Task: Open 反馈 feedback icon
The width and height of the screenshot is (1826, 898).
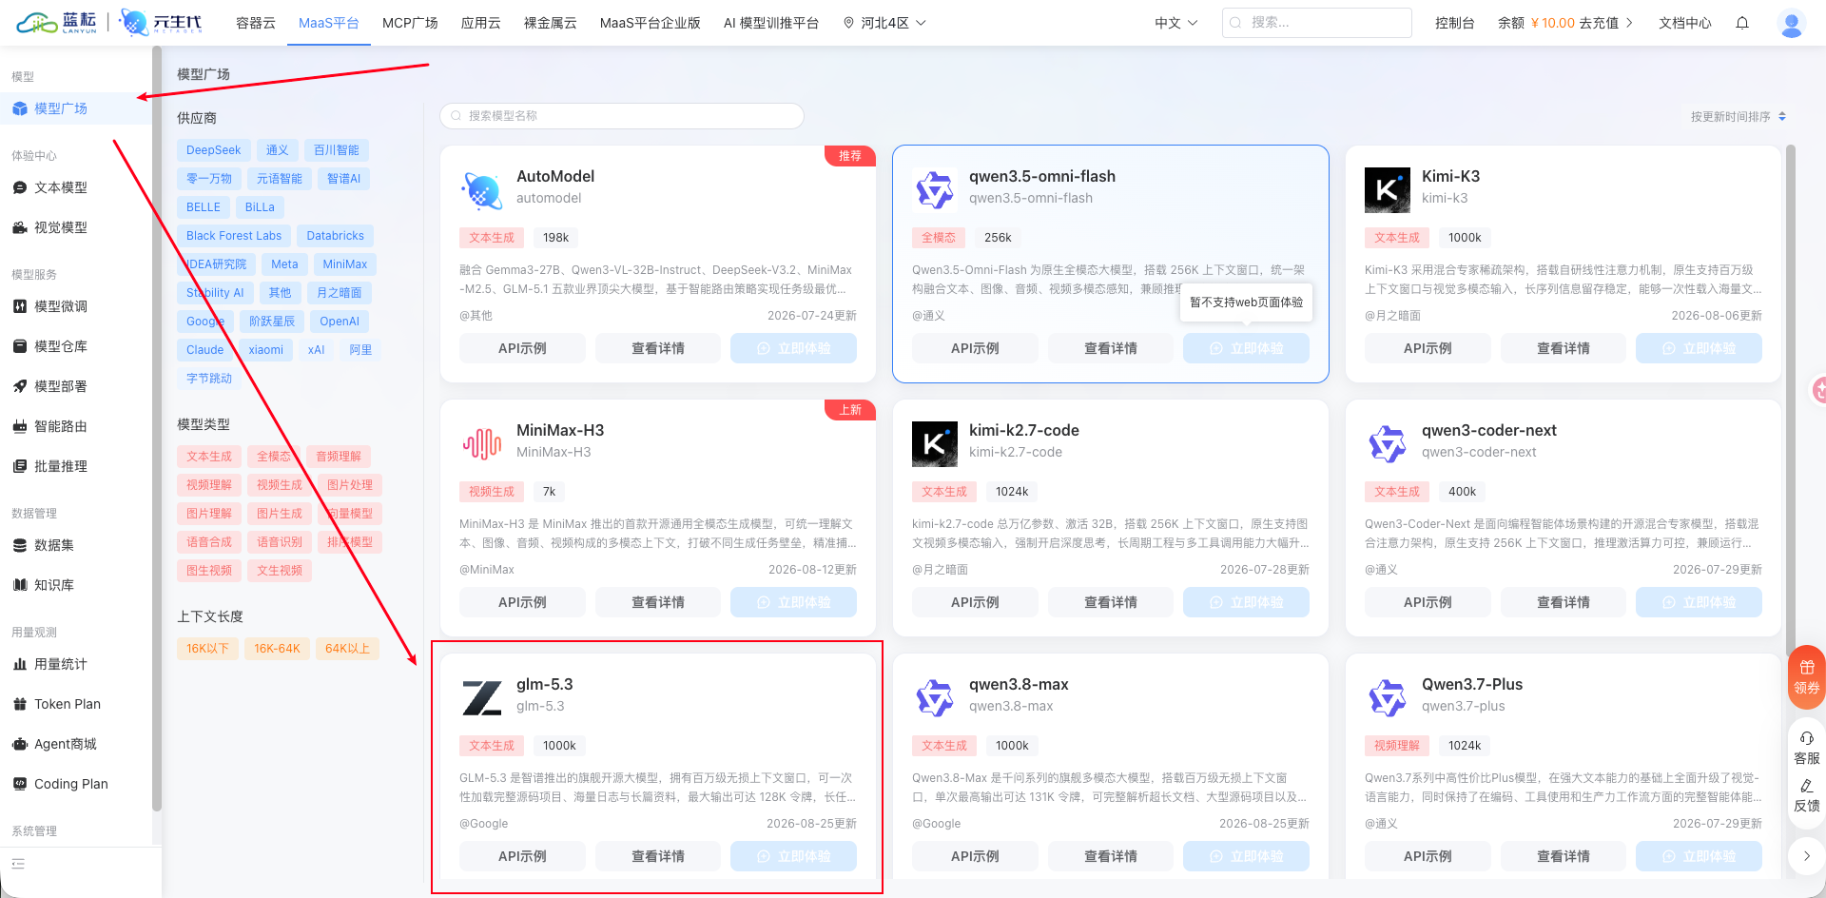Action: [1807, 795]
